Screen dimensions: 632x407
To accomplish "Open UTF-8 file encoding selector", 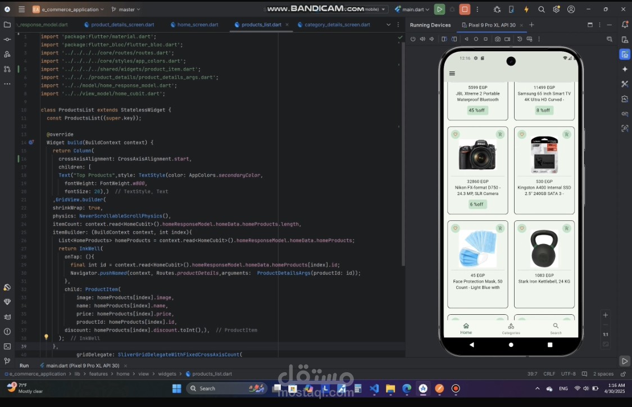I will 568,374.
